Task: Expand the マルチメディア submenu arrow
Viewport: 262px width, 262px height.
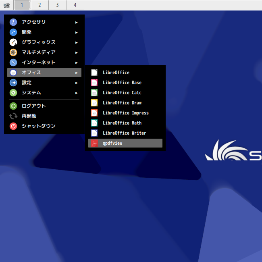Action: pos(76,53)
